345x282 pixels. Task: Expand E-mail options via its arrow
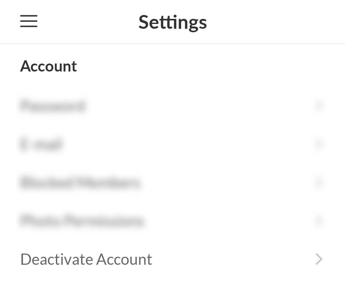tap(319, 144)
